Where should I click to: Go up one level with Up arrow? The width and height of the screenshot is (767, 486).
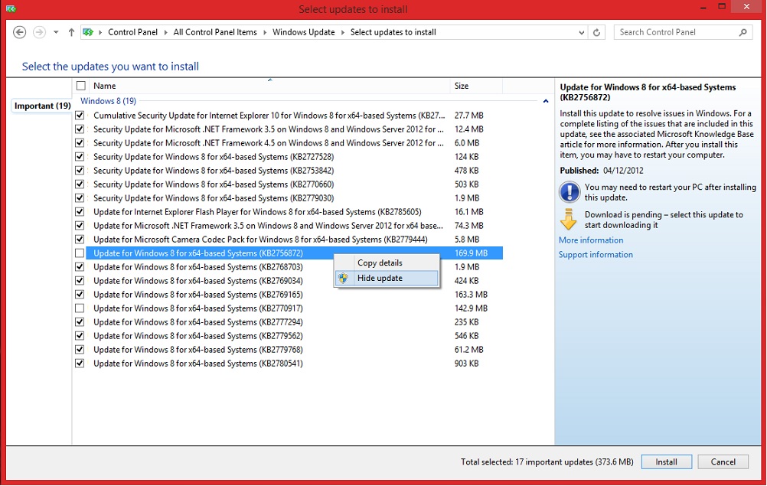[71, 32]
